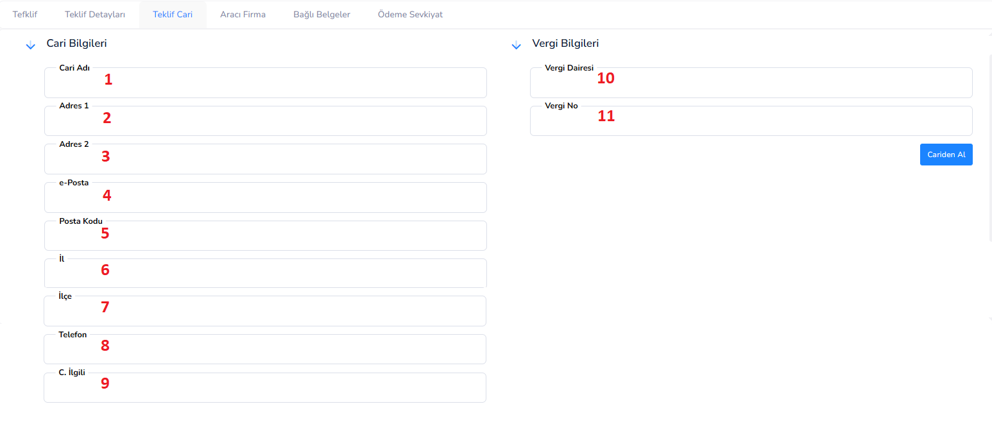Image resolution: width=992 pixels, height=429 pixels.
Task: Collapse the Vergi Bilgileri section arrow
Action: [516, 46]
